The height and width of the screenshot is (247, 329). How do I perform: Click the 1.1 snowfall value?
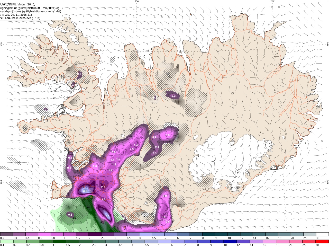[x=112, y=160]
